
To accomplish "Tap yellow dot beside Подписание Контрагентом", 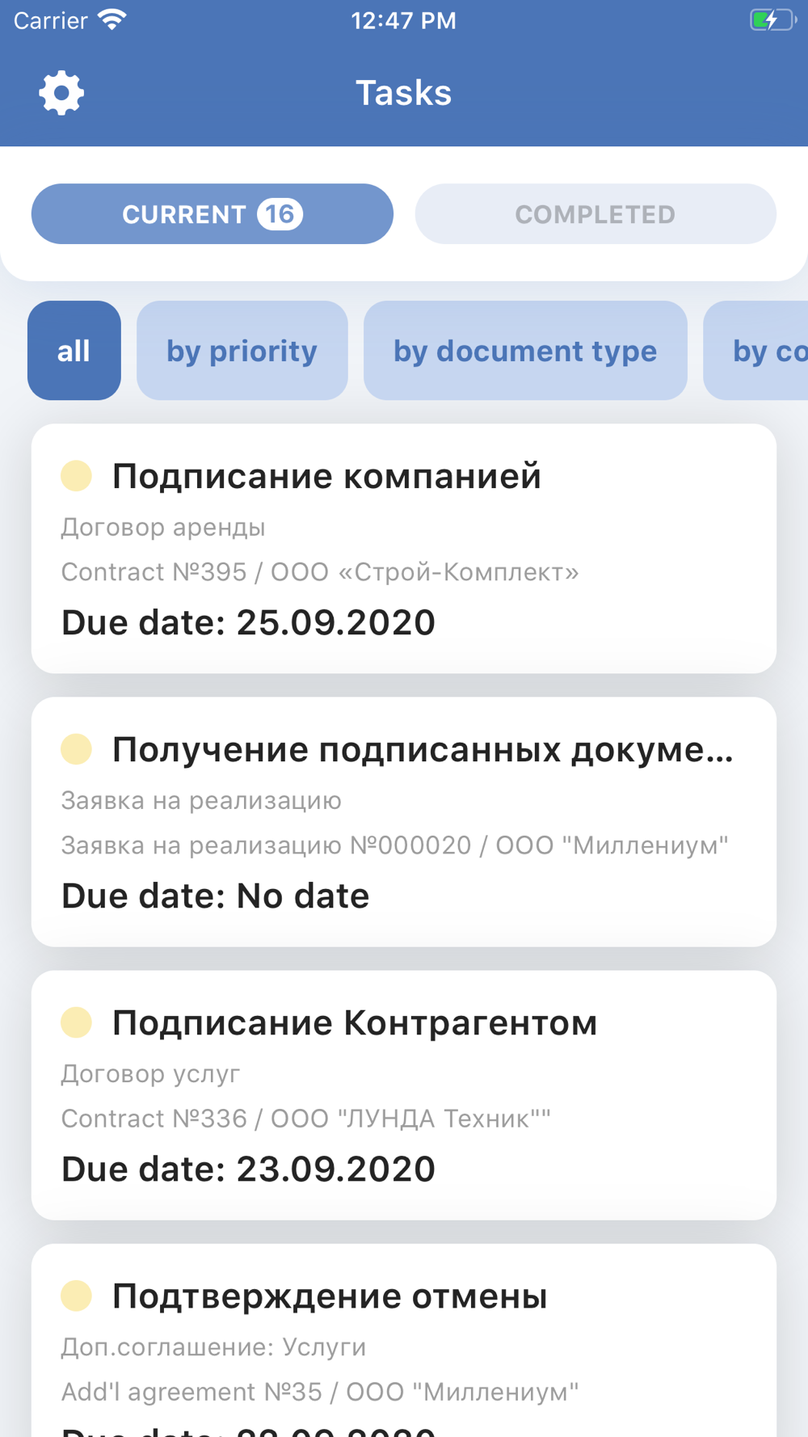I will (77, 1022).
